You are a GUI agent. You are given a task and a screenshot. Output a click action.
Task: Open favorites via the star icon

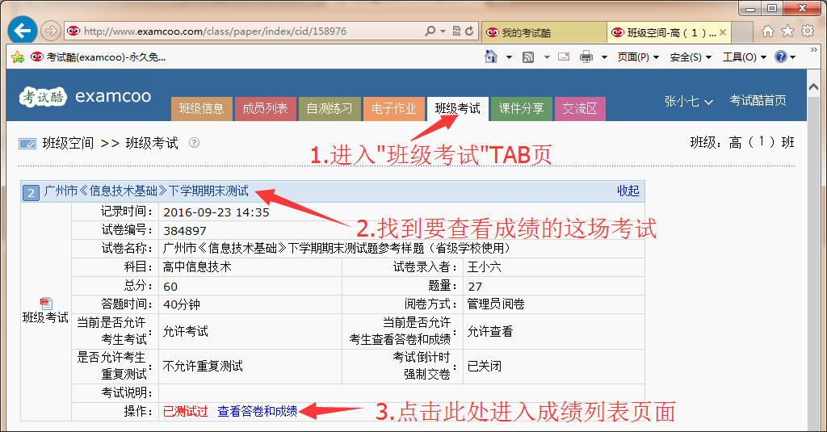pos(787,31)
